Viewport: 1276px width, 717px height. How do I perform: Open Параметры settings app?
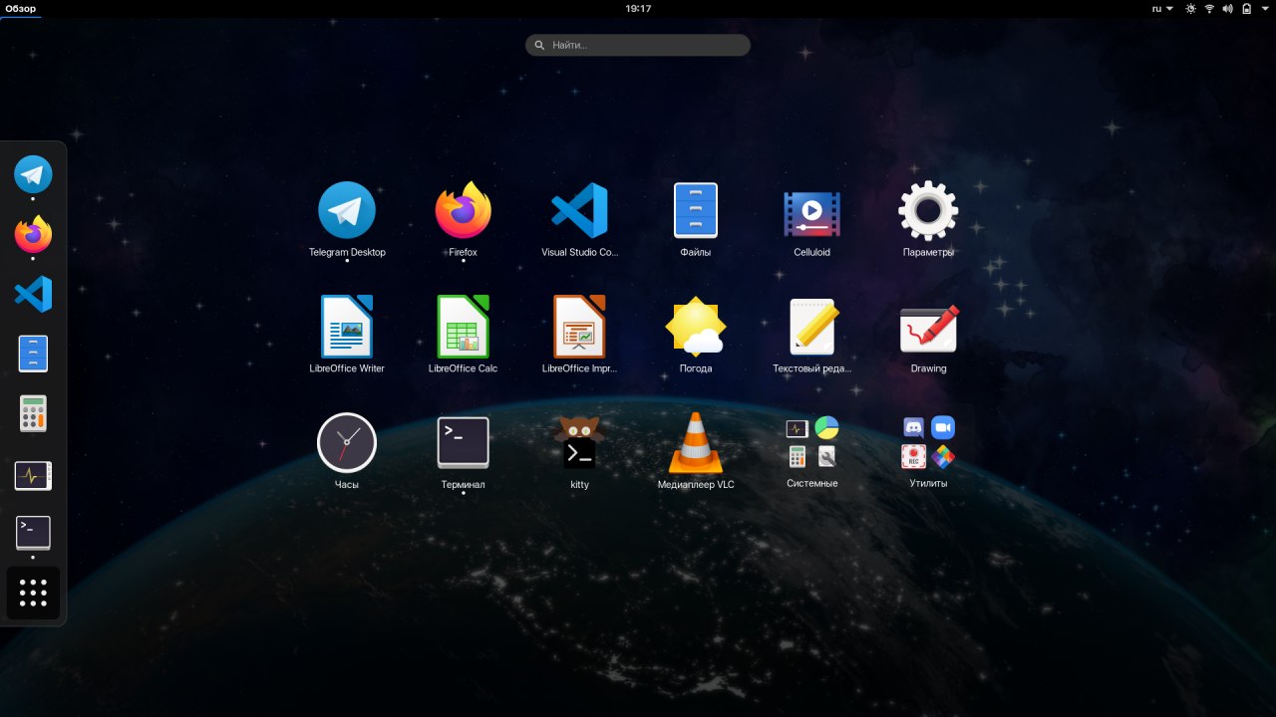[928, 211]
